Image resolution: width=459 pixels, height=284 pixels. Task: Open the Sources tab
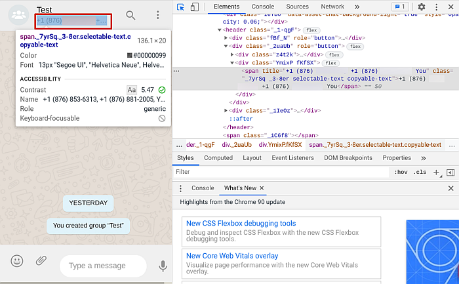click(x=298, y=7)
